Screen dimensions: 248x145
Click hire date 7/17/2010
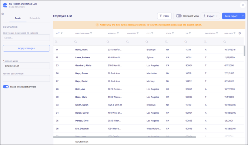[x=229, y=73]
